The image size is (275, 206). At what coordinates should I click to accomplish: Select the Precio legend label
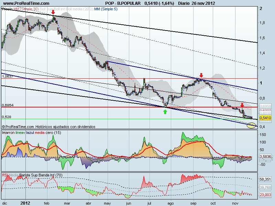[x=7, y=9]
